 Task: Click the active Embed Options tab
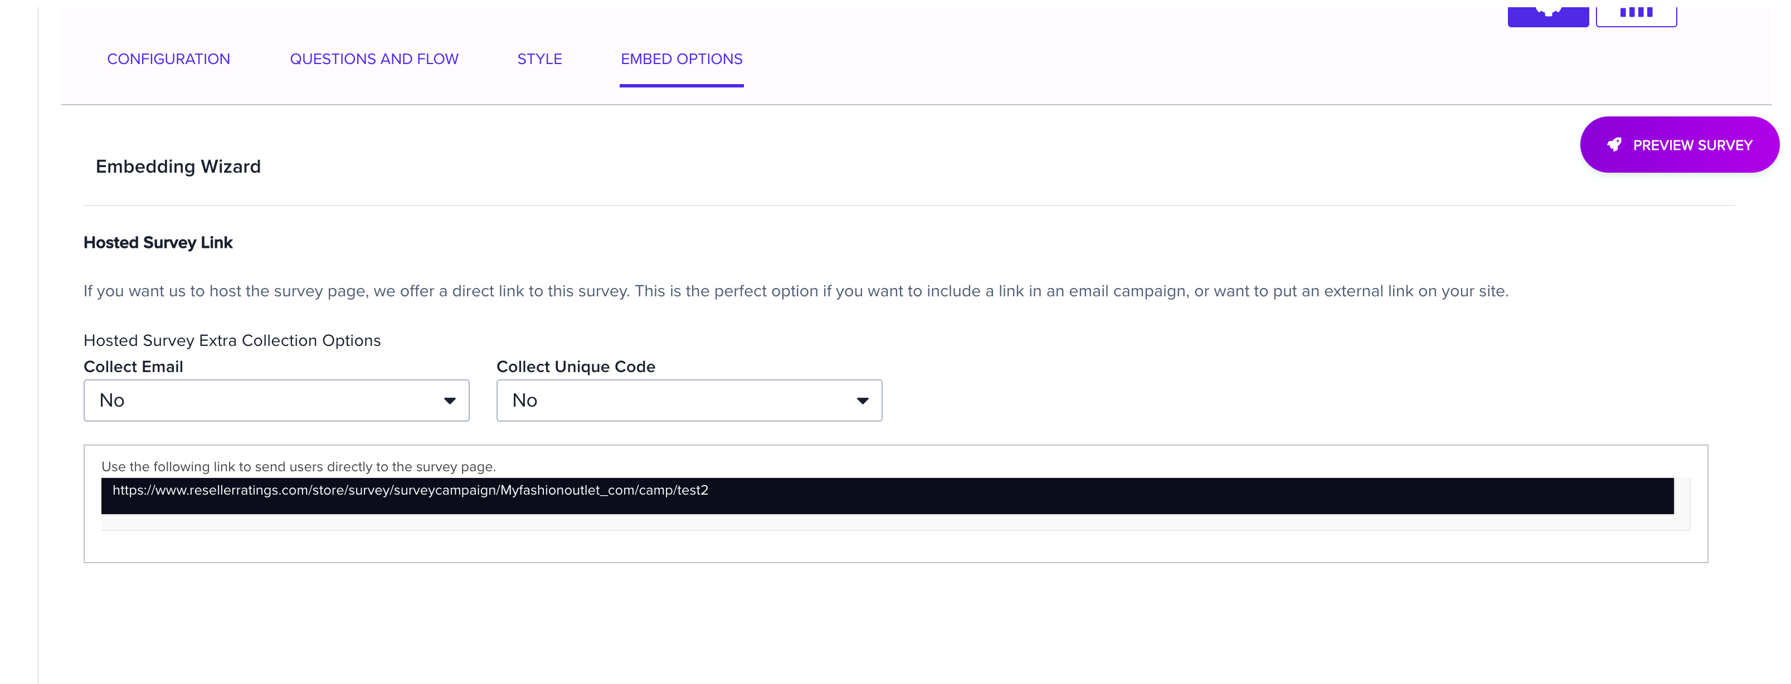click(x=682, y=59)
